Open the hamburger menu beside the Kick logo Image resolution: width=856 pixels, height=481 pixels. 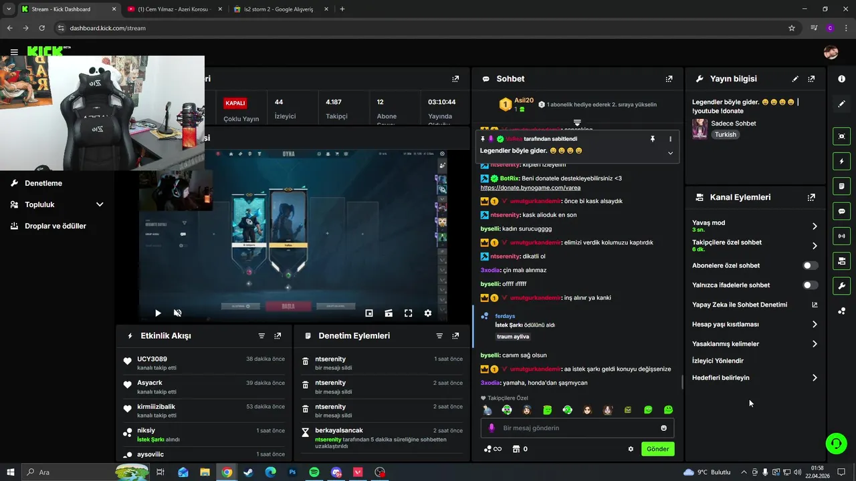tap(14, 51)
